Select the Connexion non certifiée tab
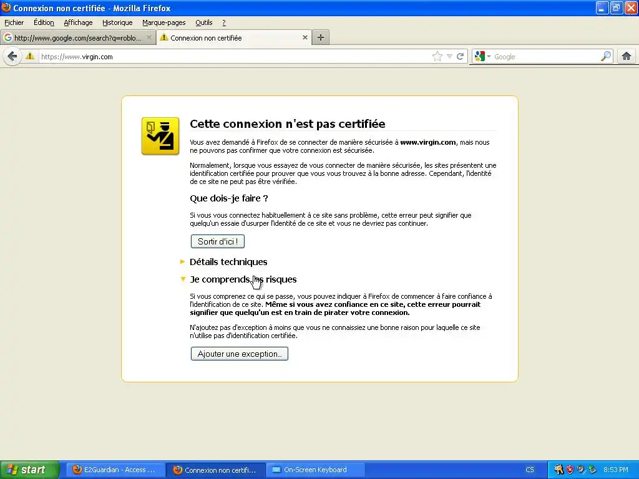Viewport: 639px width, 479px height. point(235,37)
